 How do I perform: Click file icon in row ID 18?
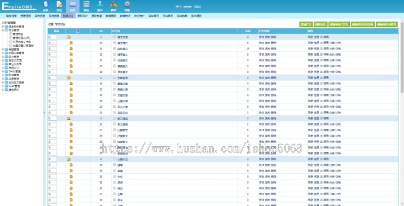71,95
